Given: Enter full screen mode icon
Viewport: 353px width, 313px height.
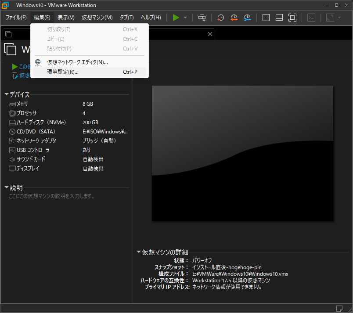Looking at the screenshot, I should [x=292, y=18].
